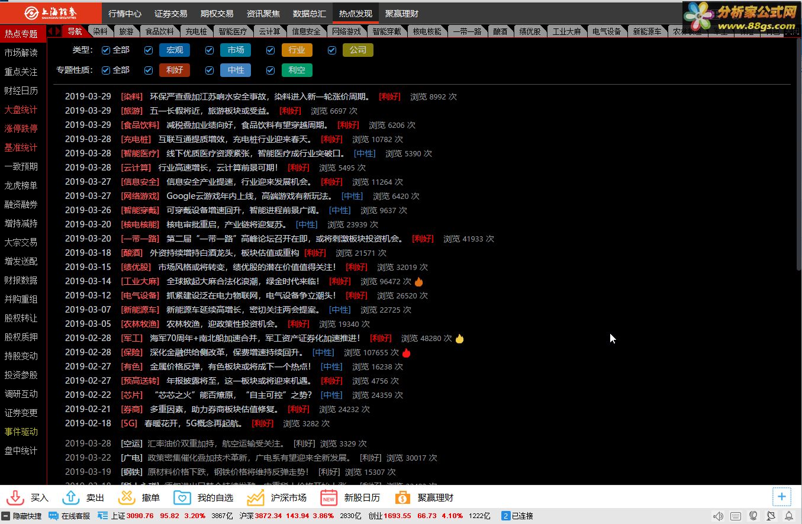Select the 信息安全 topic tab
This screenshot has height=524, width=802.
(307, 31)
